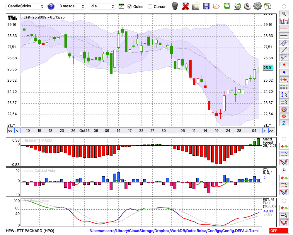The width and height of the screenshot is (293, 235).
Task: Click Estocastico panel lines percent button
Action: click(x=284, y=215)
